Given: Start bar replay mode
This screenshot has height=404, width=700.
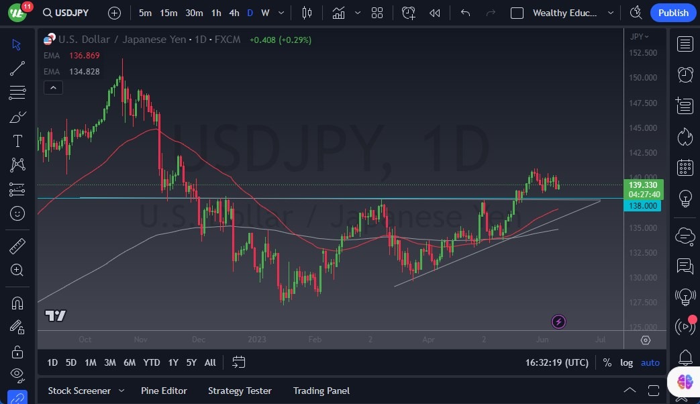Looking at the screenshot, I should tap(435, 13).
